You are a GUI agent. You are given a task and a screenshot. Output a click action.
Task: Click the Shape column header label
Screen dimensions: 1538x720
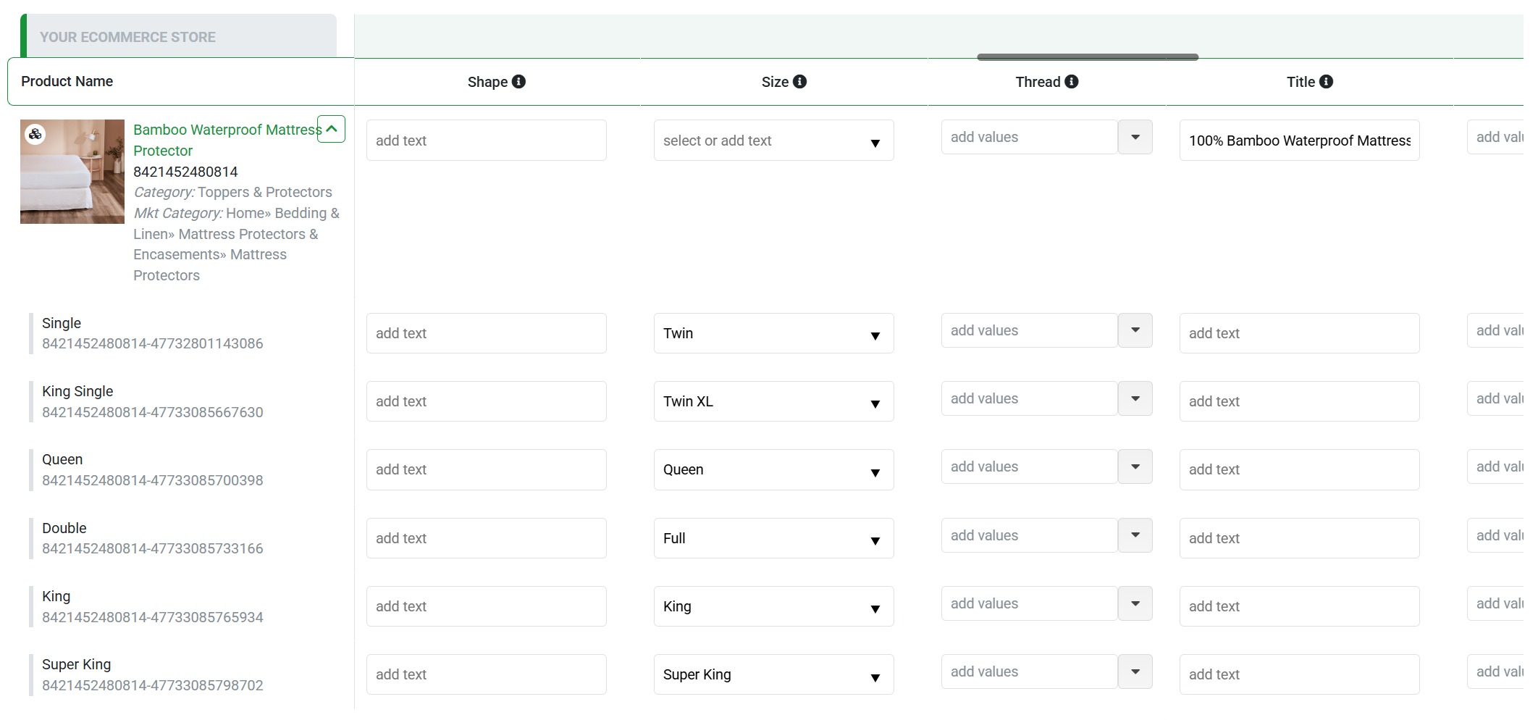click(x=487, y=82)
